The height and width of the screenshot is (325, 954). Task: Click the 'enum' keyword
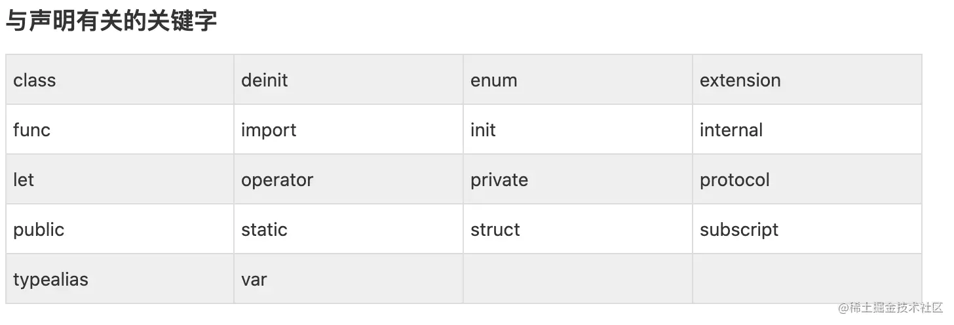click(494, 81)
